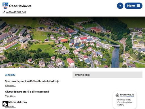The height and width of the screenshot is (109, 145).
Task: Open the Odstávka elektřiny news item
Action: [x=16, y=102]
